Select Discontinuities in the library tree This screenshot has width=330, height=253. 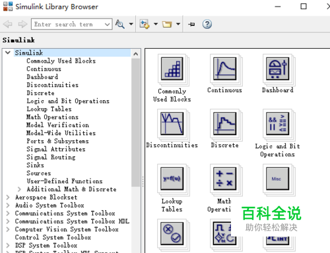52,85
